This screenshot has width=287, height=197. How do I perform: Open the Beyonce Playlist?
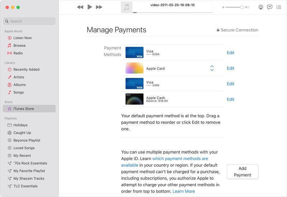click(x=29, y=140)
